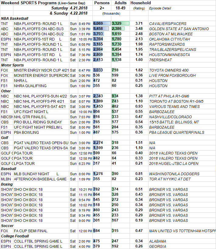
Task: Click the 0.81 household rating
Action: coord(139,174)
